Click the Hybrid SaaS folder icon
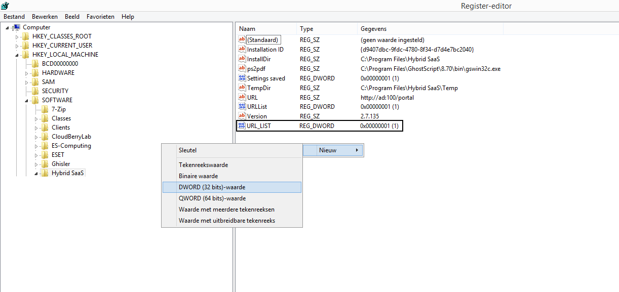The image size is (619, 292). pyautogui.click(x=45, y=173)
